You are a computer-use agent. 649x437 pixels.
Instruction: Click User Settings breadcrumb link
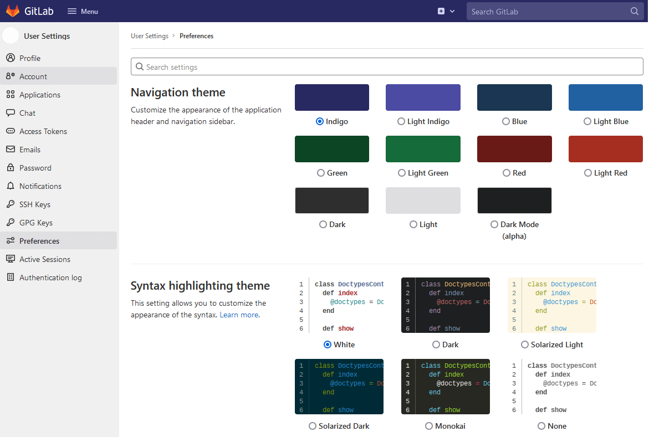[150, 36]
